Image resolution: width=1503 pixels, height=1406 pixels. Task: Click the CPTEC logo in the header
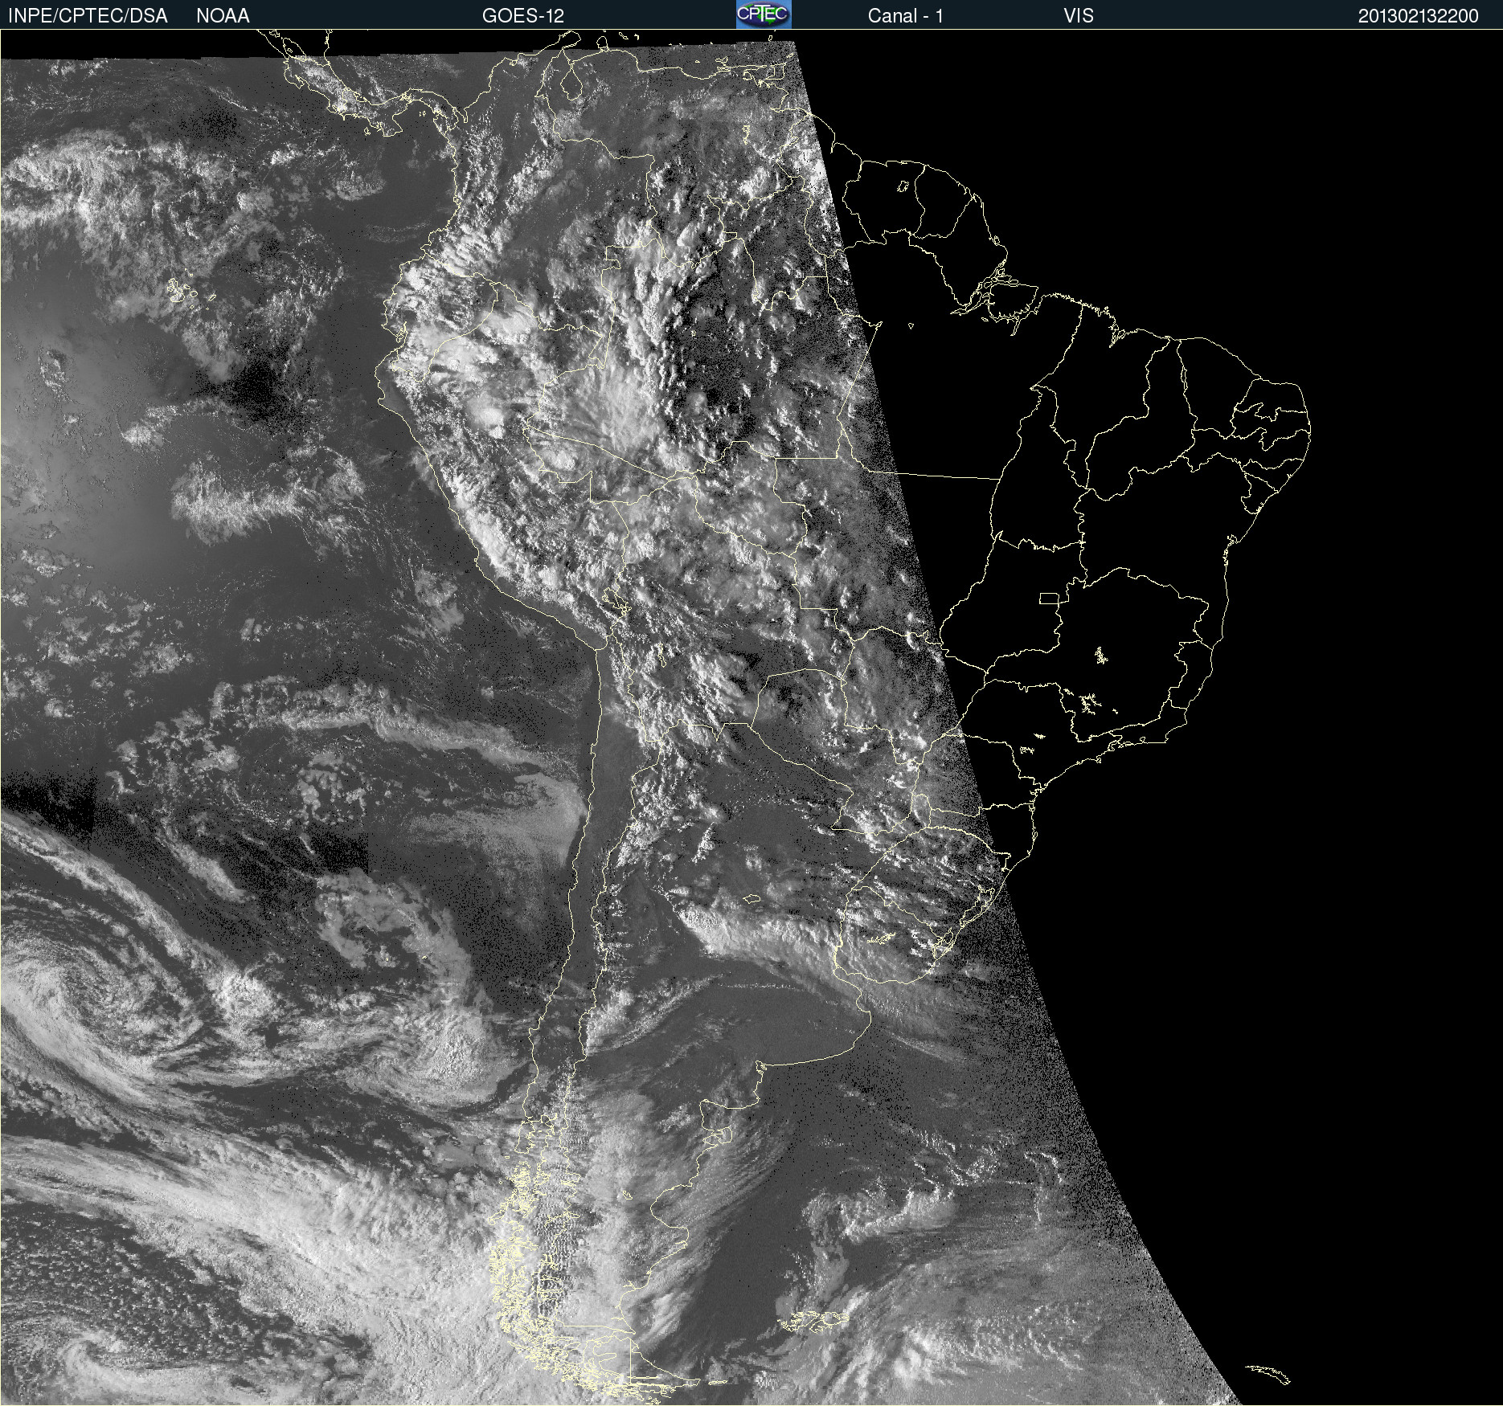[x=764, y=14]
